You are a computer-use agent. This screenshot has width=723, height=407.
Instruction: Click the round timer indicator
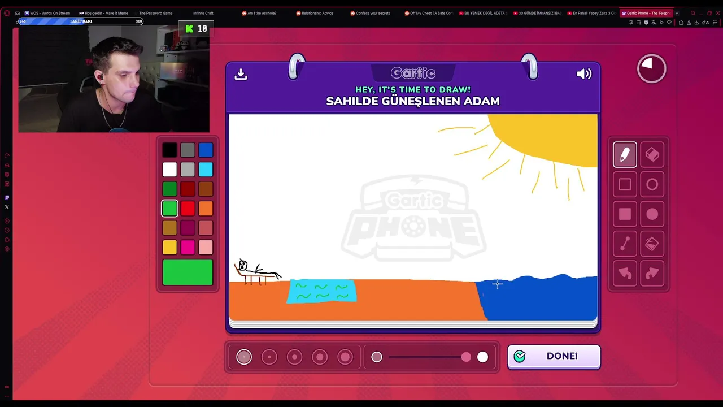pos(652,68)
